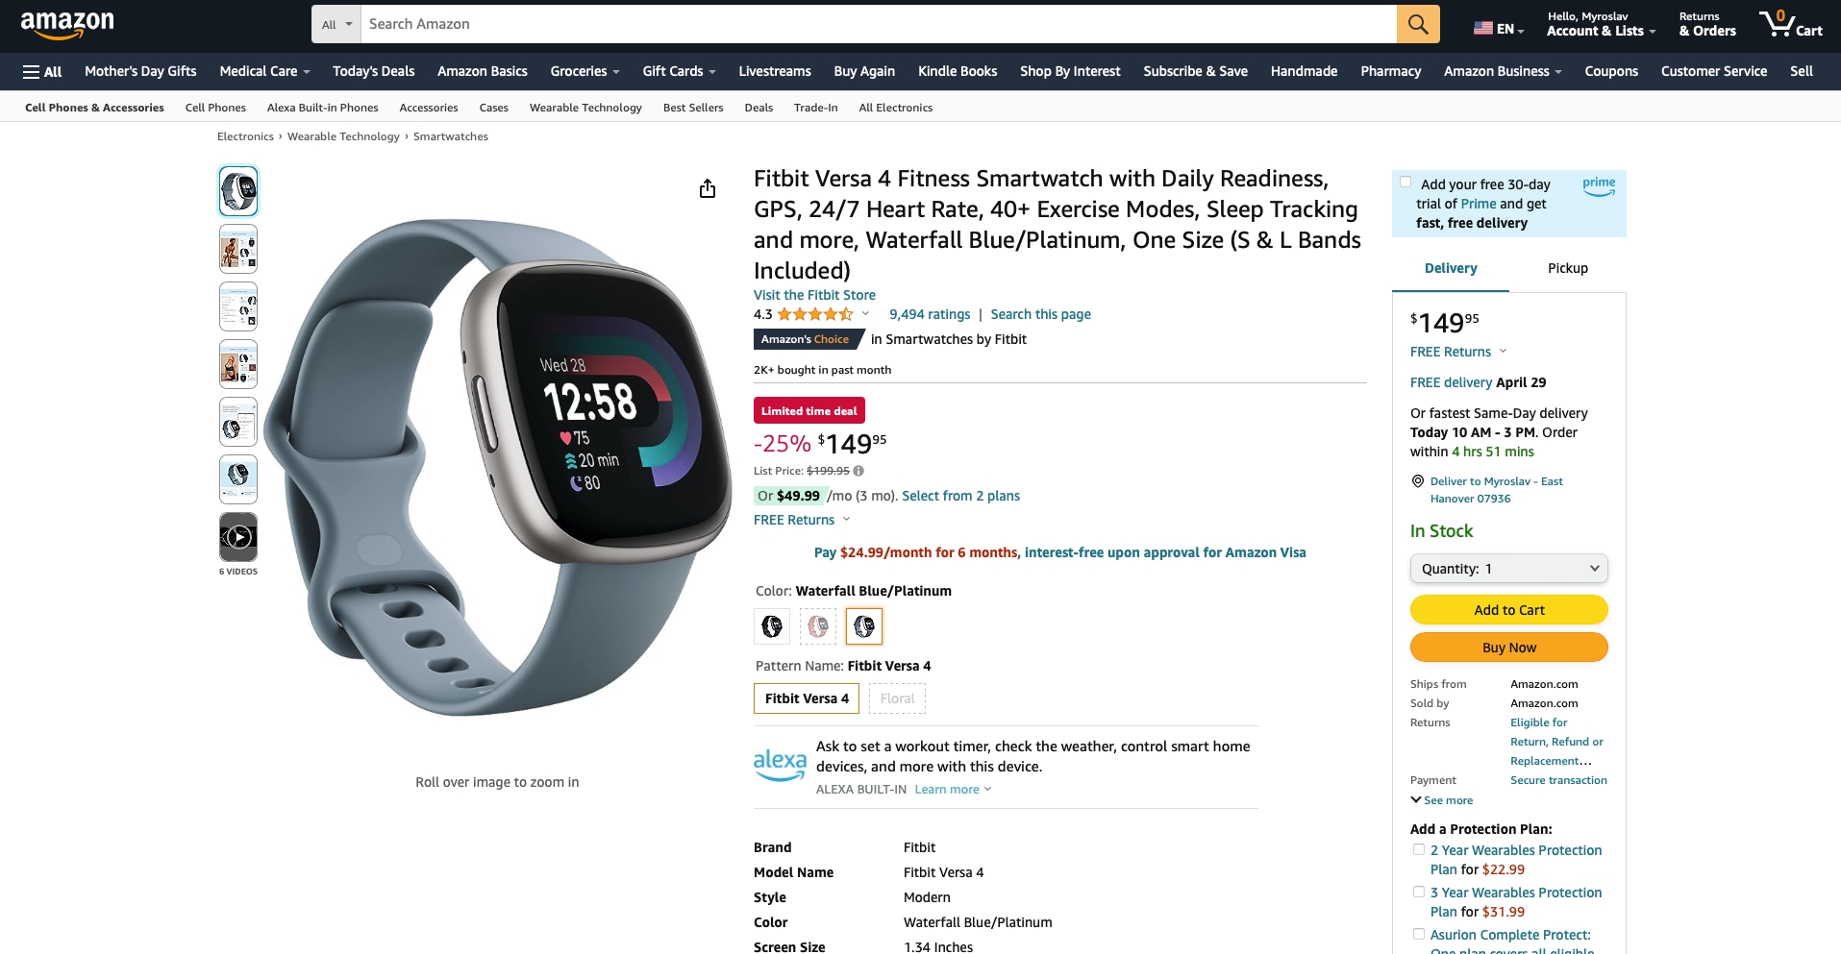Image resolution: width=1841 pixels, height=954 pixels.
Task: Click the delivery location pin icon
Action: click(1417, 481)
